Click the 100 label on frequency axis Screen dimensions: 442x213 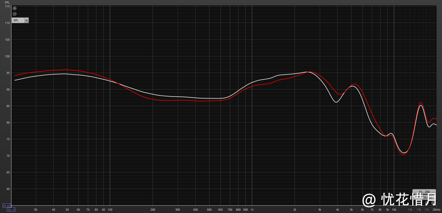(x=110, y=210)
